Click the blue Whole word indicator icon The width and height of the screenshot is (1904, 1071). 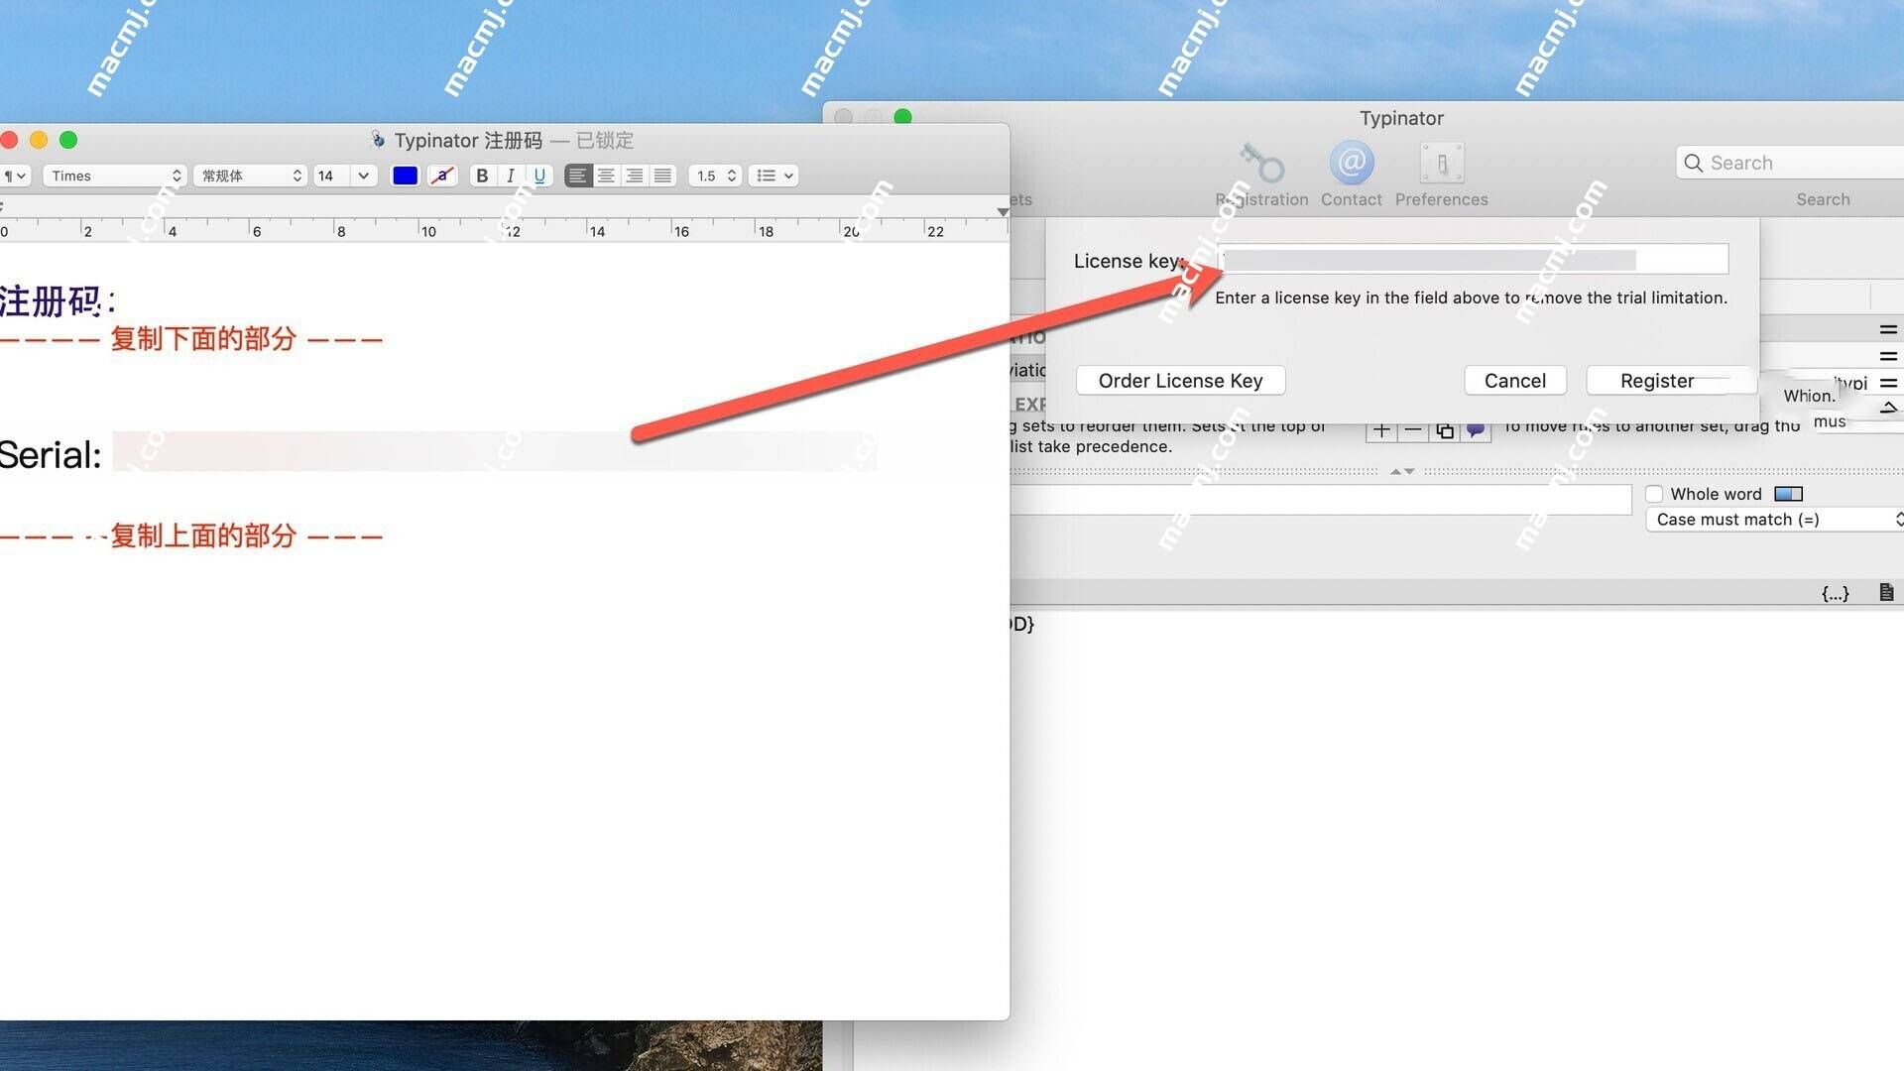click(x=1788, y=494)
